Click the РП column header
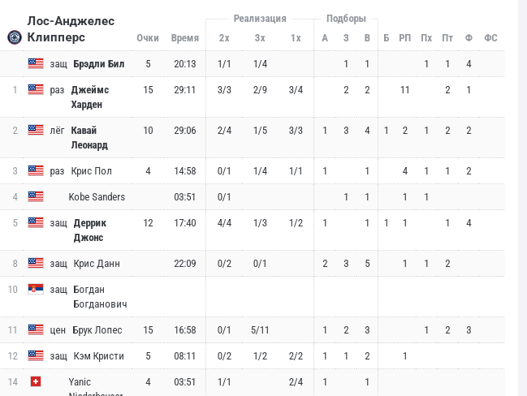Image resolution: width=527 pixels, height=396 pixels. pyautogui.click(x=404, y=38)
